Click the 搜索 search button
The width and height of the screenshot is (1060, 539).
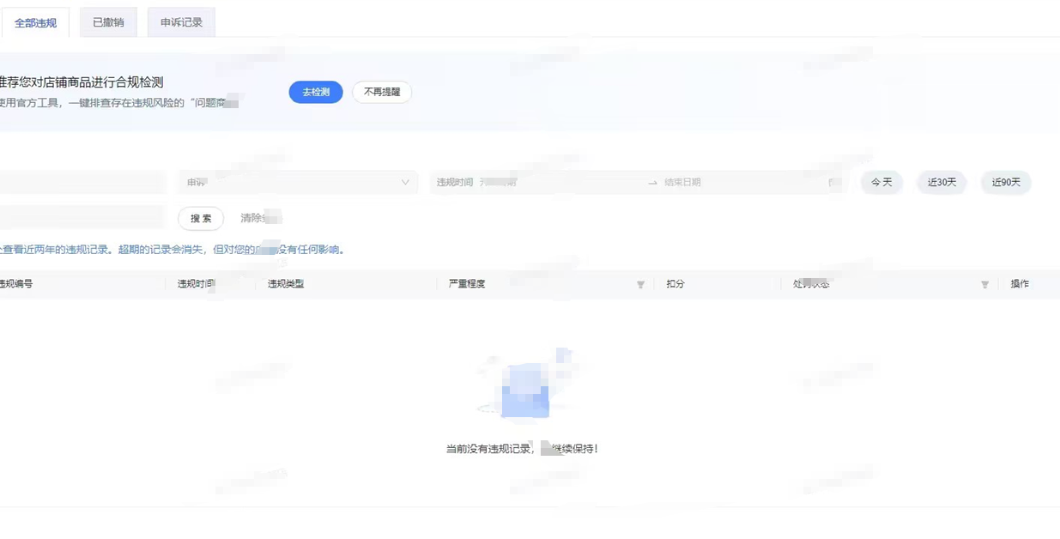[x=201, y=218]
